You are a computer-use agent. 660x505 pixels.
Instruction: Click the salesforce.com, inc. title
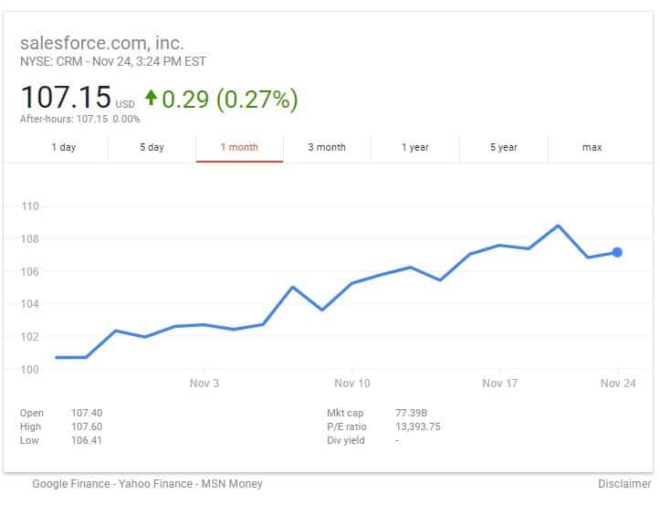(101, 43)
